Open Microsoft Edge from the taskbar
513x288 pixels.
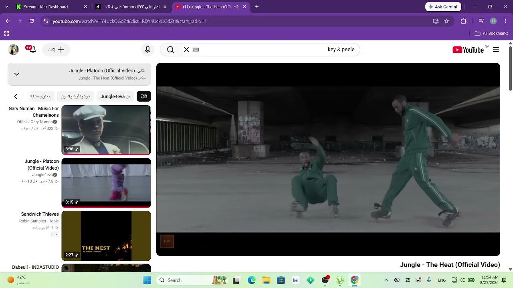(251, 280)
